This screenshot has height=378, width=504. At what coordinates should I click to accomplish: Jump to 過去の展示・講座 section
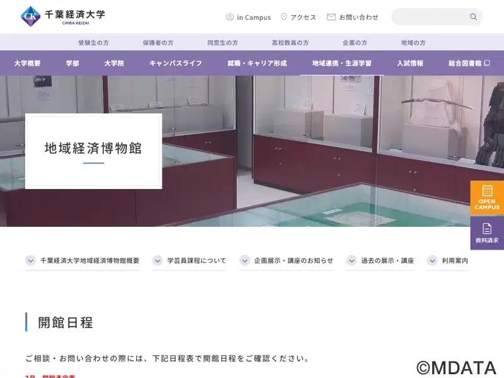click(380, 261)
